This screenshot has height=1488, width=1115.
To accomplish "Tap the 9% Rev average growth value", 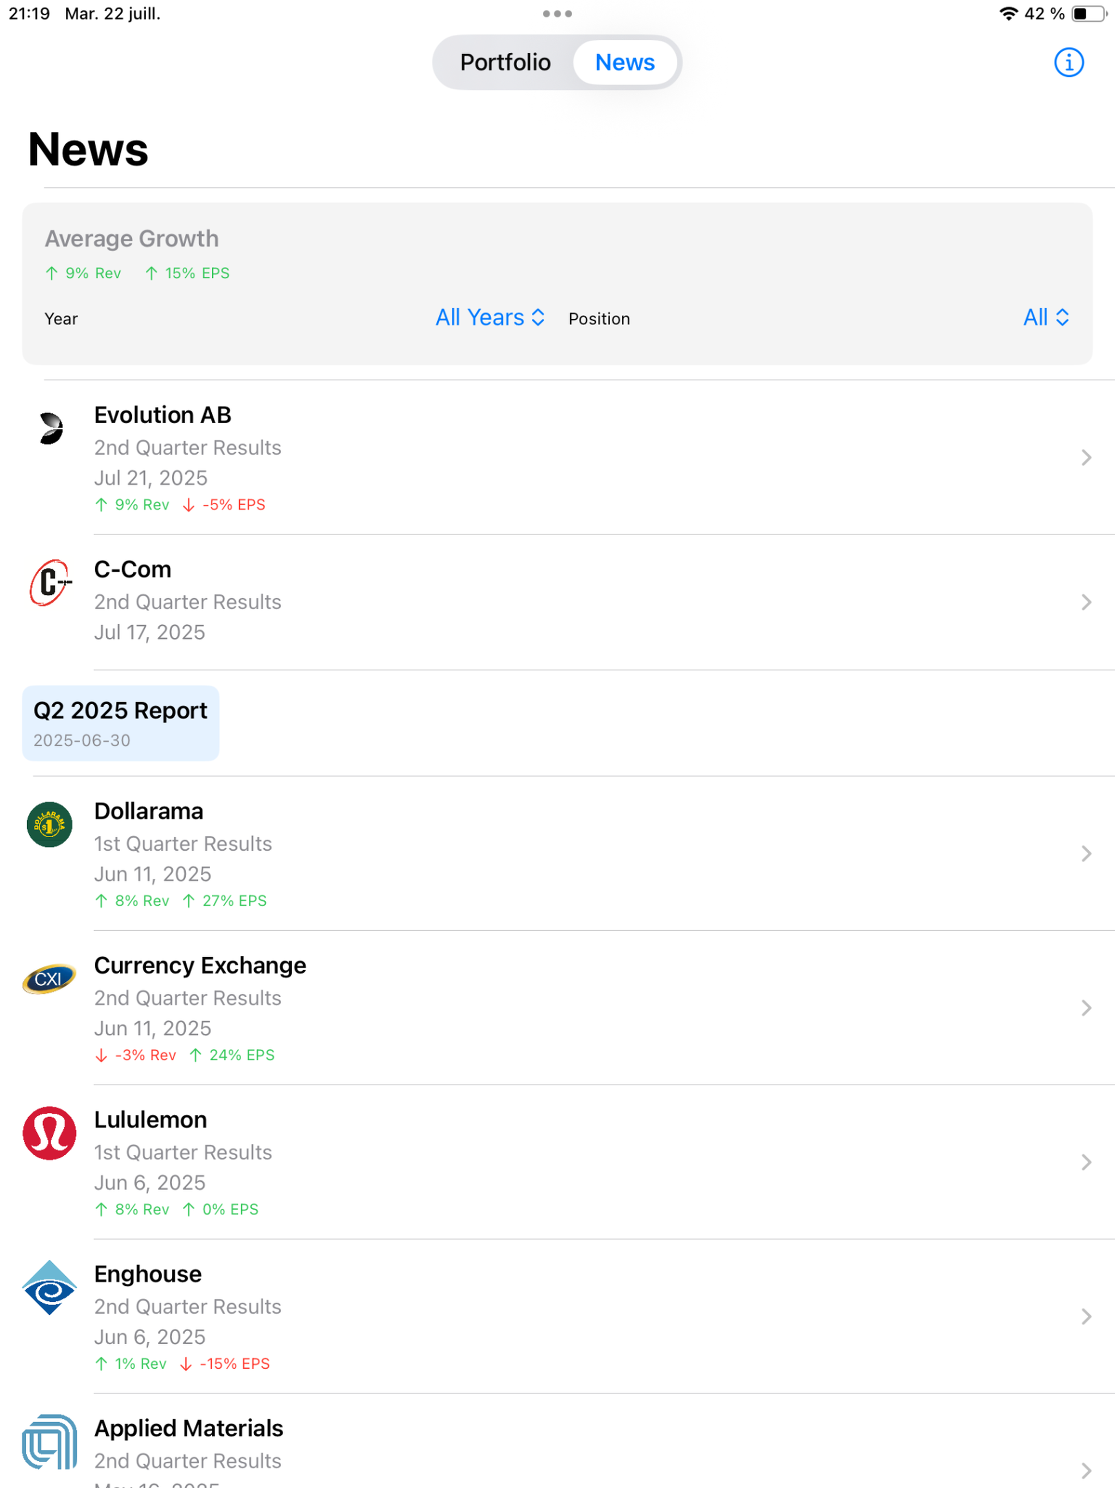I will tap(83, 273).
